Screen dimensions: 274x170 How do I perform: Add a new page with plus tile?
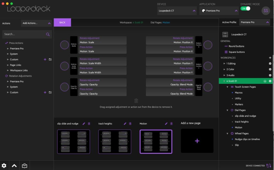point(197,141)
